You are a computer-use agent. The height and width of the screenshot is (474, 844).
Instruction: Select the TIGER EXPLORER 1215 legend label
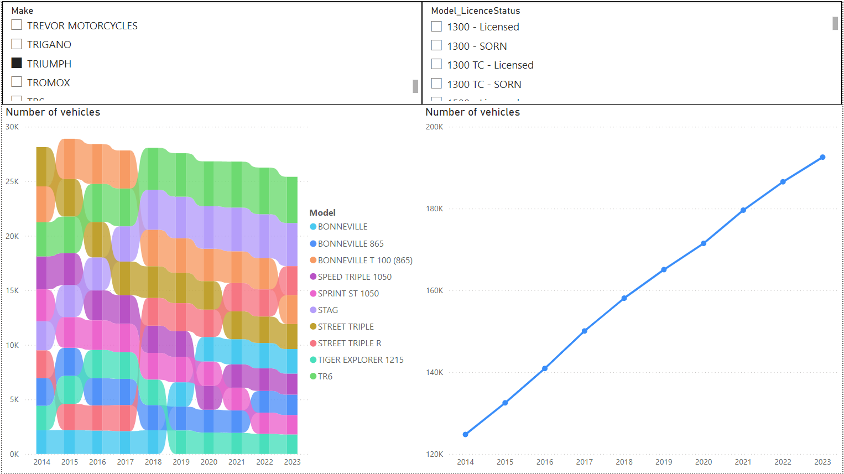[x=361, y=360]
